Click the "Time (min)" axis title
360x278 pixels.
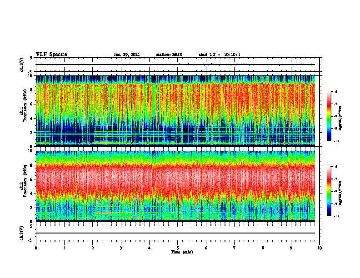coord(182,252)
